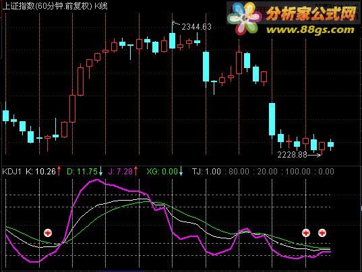Click the last cyan candlestick on the right
Image resolution: width=362 pixels, height=272 pixels.
[330, 145]
